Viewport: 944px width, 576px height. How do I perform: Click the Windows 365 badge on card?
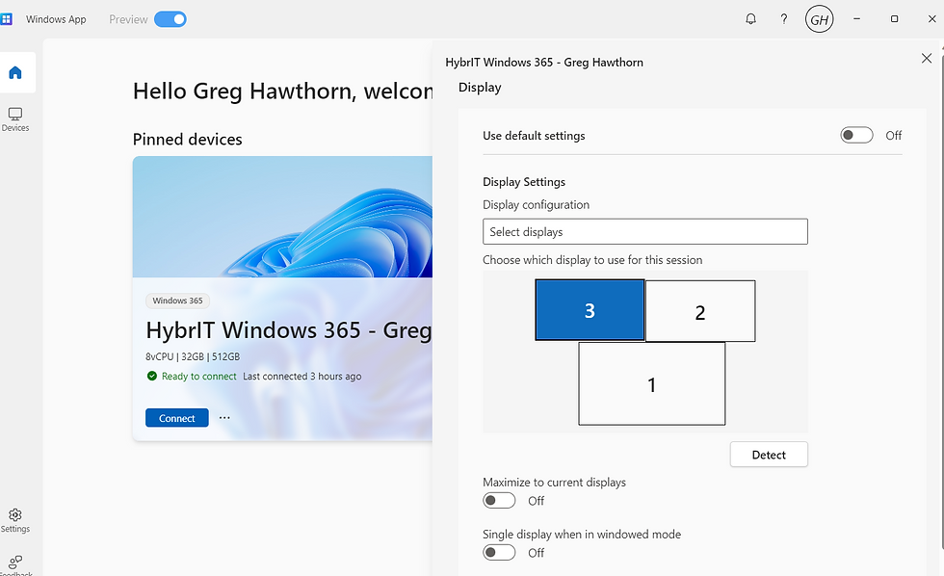click(177, 301)
